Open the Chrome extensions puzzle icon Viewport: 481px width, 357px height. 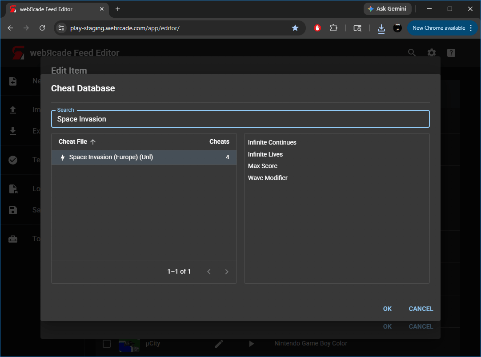click(x=333, y=28)
